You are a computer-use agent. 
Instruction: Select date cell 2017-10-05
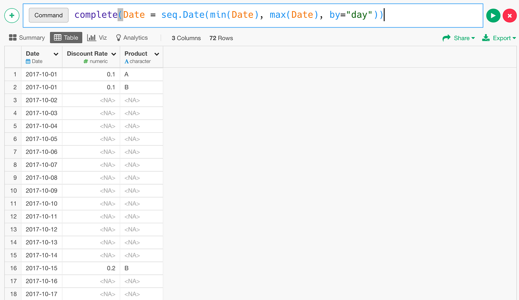pos(42,139)
